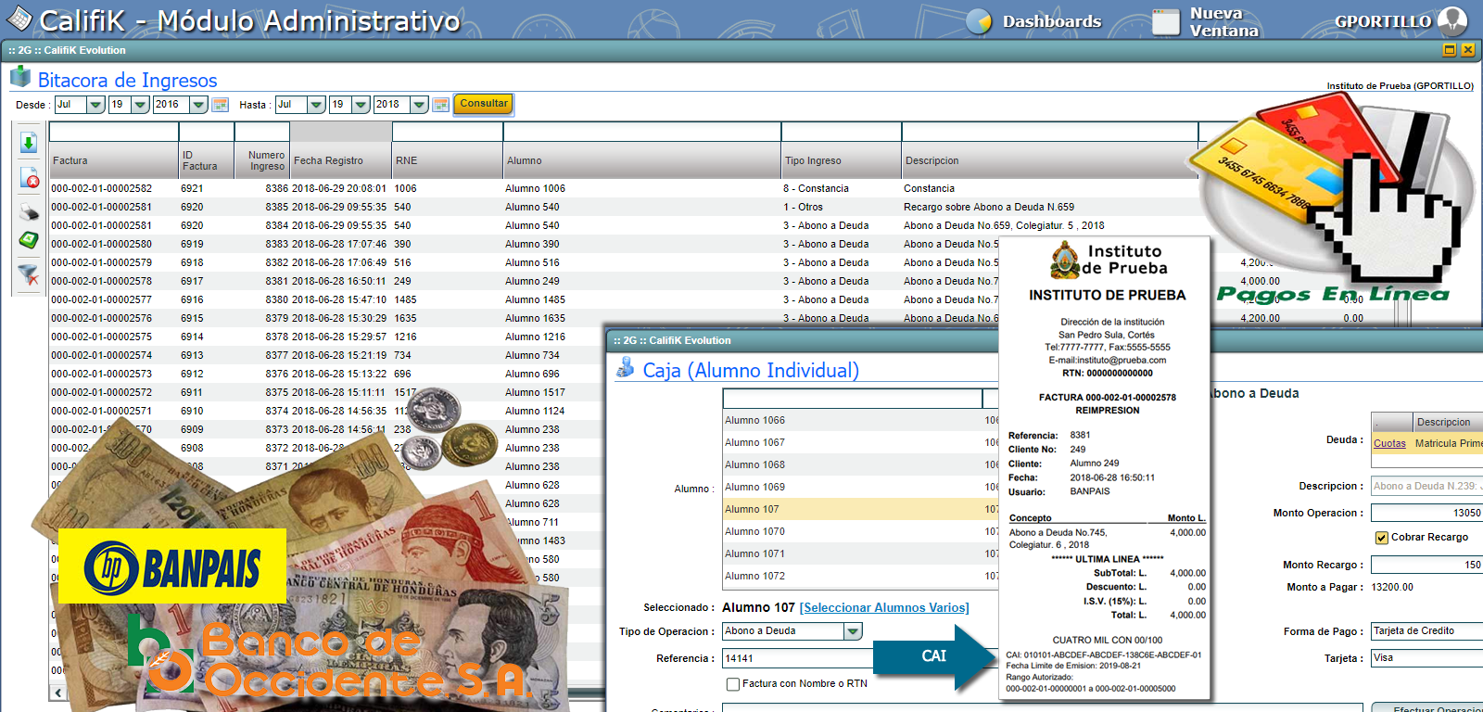Image resolution: width=1483 pixels, height=712 pixels.
Task: Click the Seleccionar Alumnos Varios link
Action: click(x=884, y=608)
